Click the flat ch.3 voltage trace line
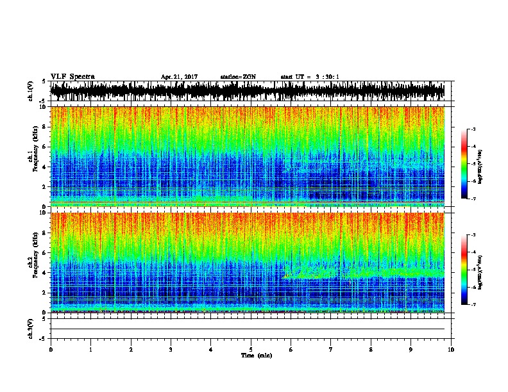 click(248, 329)
